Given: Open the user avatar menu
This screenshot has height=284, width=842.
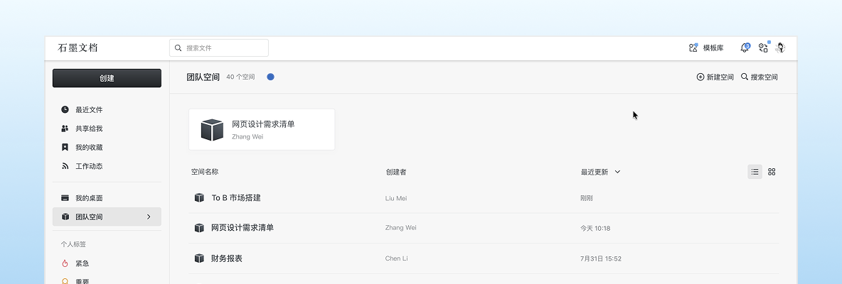Looking at the screenshot, I should tap(780, 48).
